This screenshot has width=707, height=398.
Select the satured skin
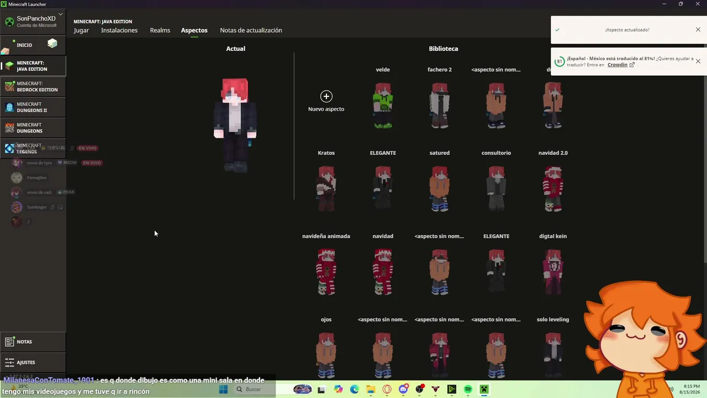pyautogui.click(x=440, y=188)
